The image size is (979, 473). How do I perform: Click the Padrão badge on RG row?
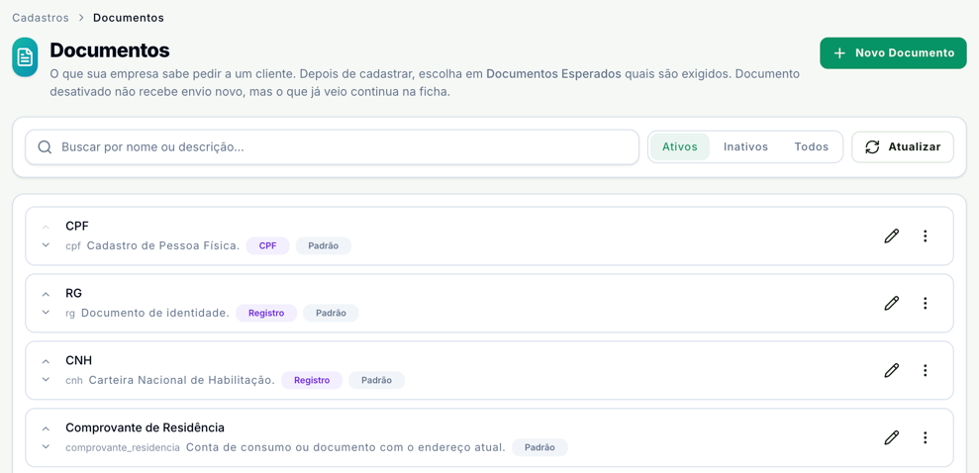tap(331, 314)
